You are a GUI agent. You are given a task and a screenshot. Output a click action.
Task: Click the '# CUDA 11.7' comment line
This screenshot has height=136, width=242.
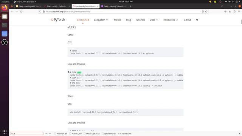(76, 78)
